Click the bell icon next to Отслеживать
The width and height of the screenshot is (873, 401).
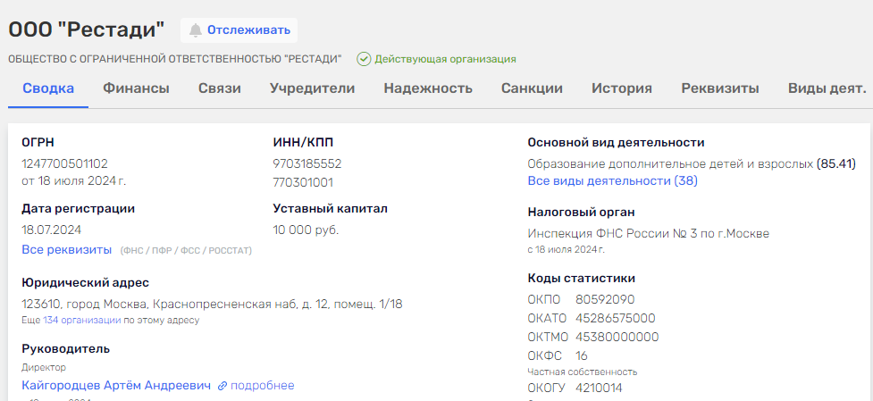pos(196,30)
